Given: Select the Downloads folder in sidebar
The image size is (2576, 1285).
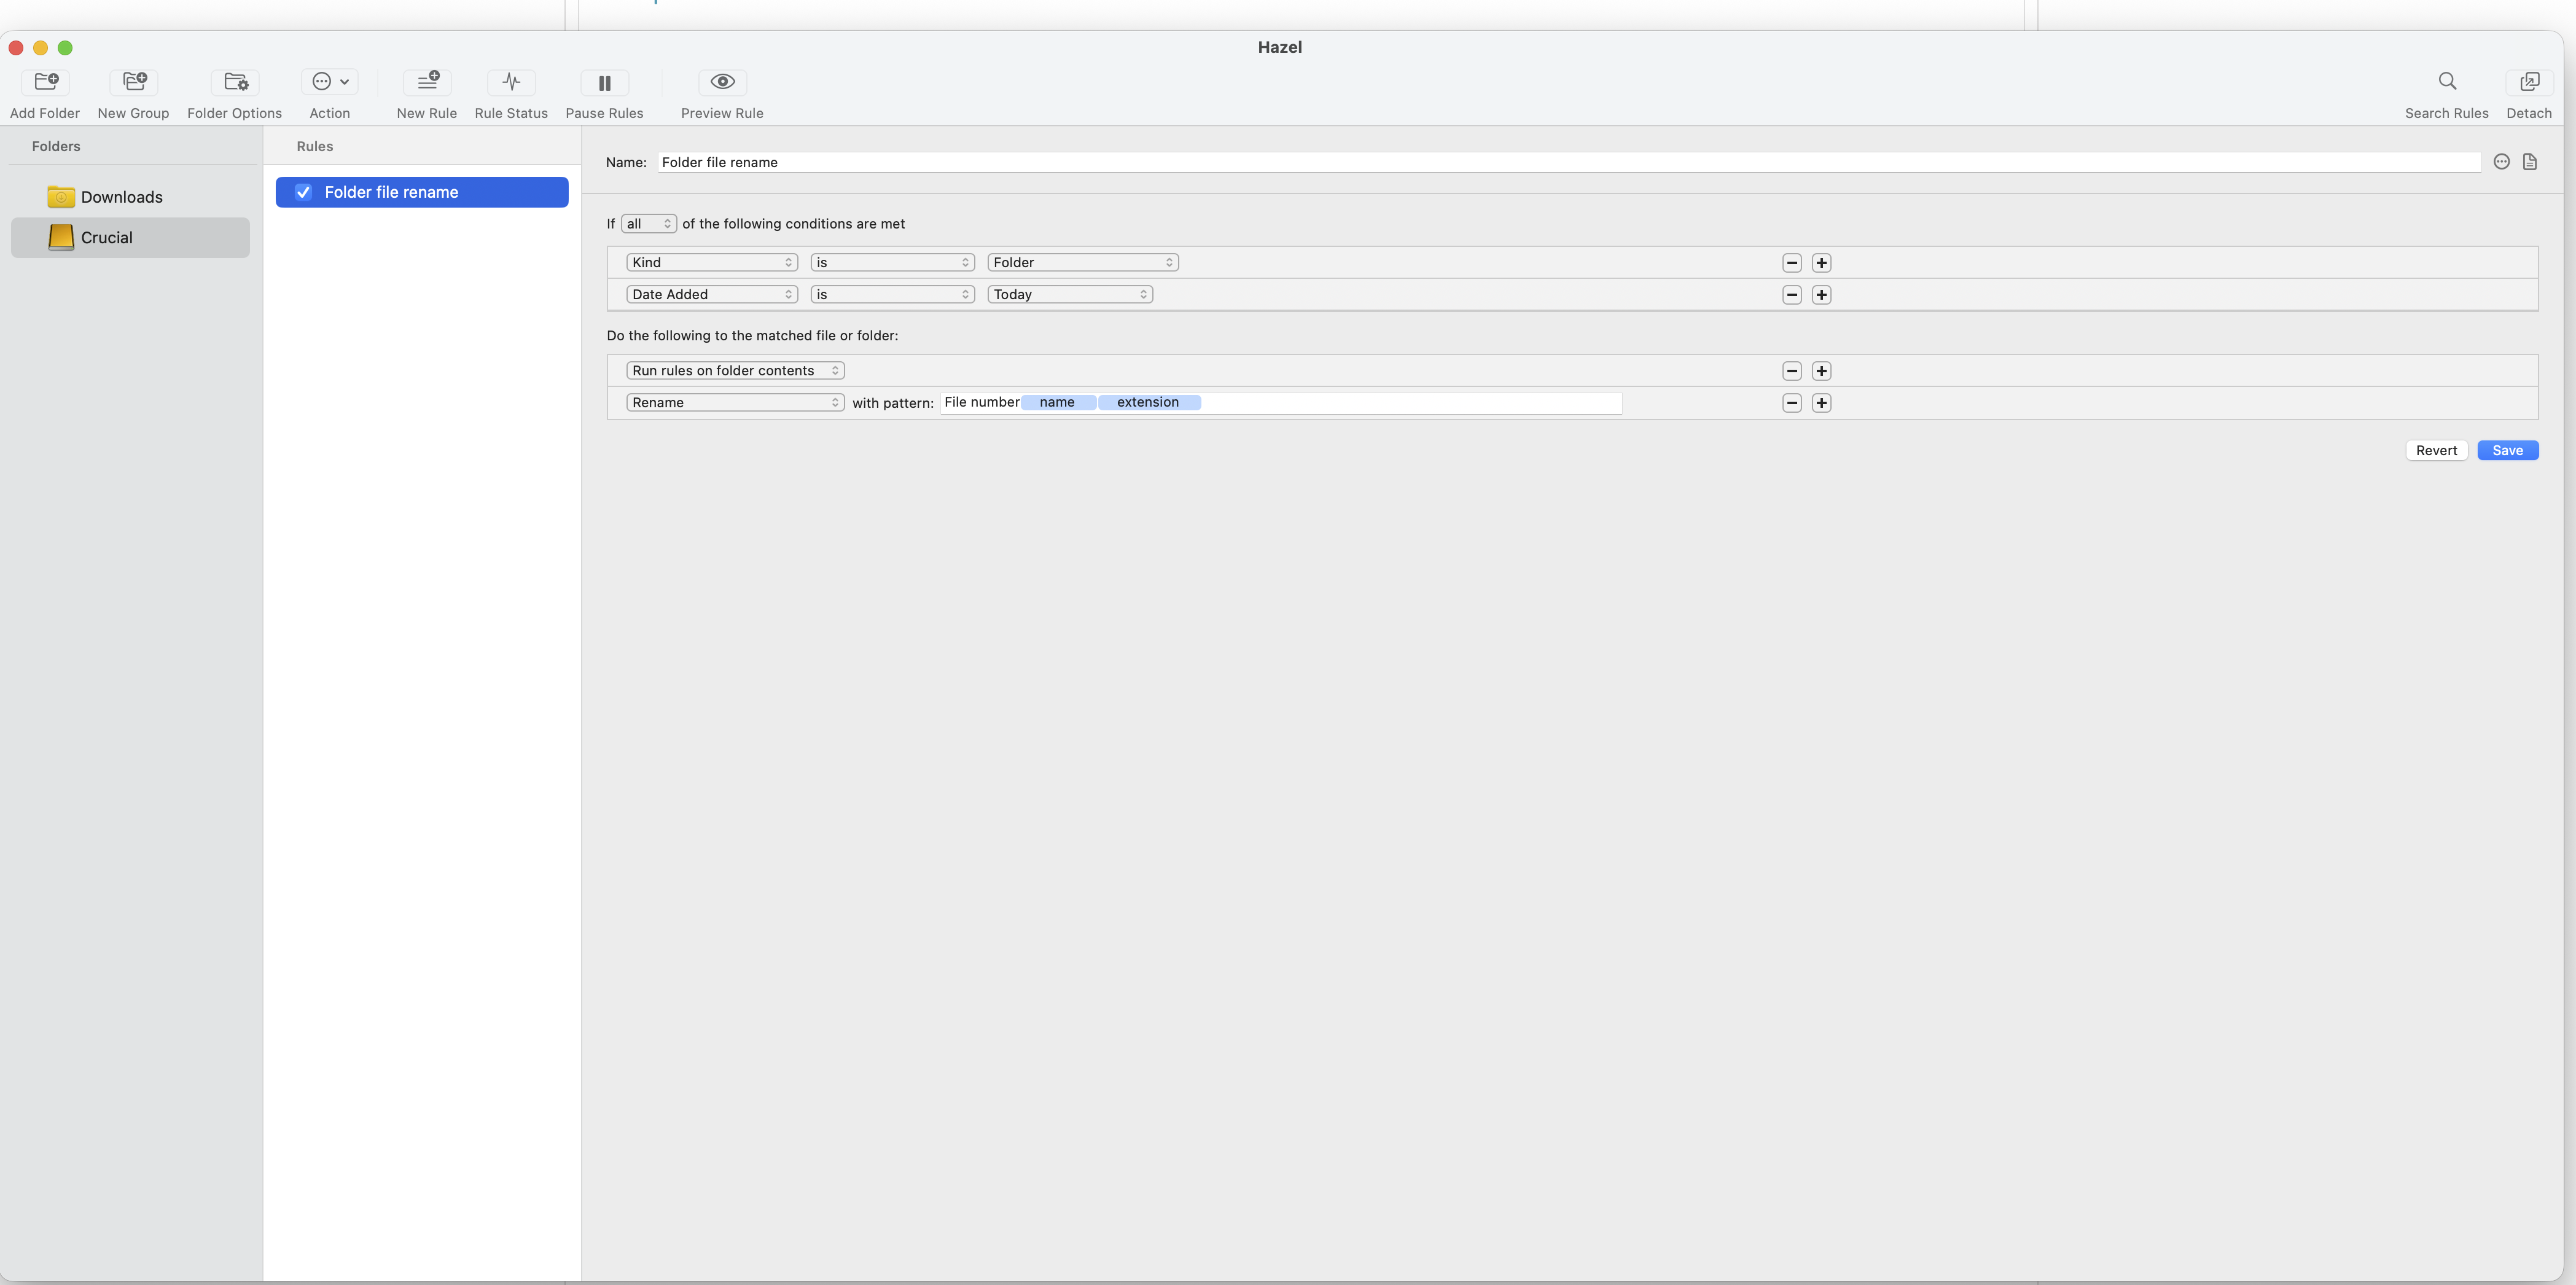Looking at the screenshot, I should [x=121, y=197].
